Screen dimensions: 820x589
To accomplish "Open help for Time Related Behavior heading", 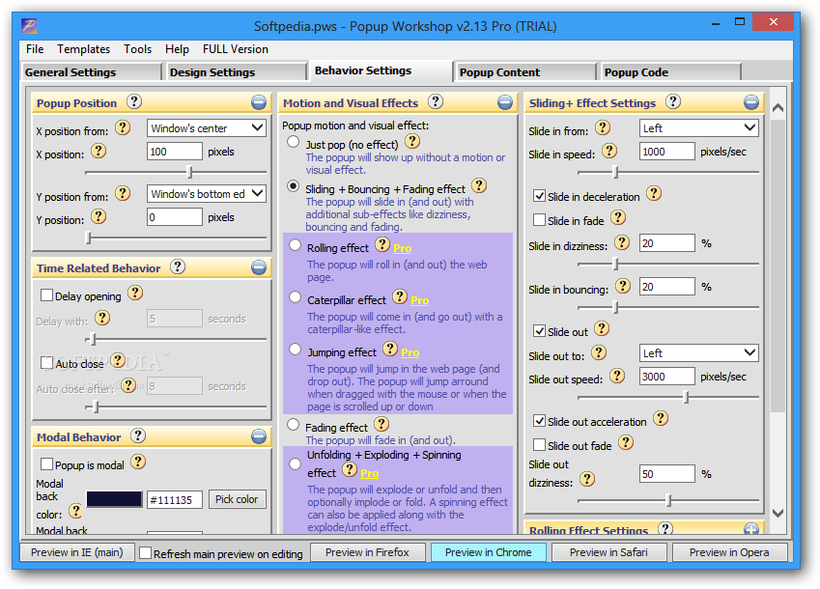I will pos(178,266).
